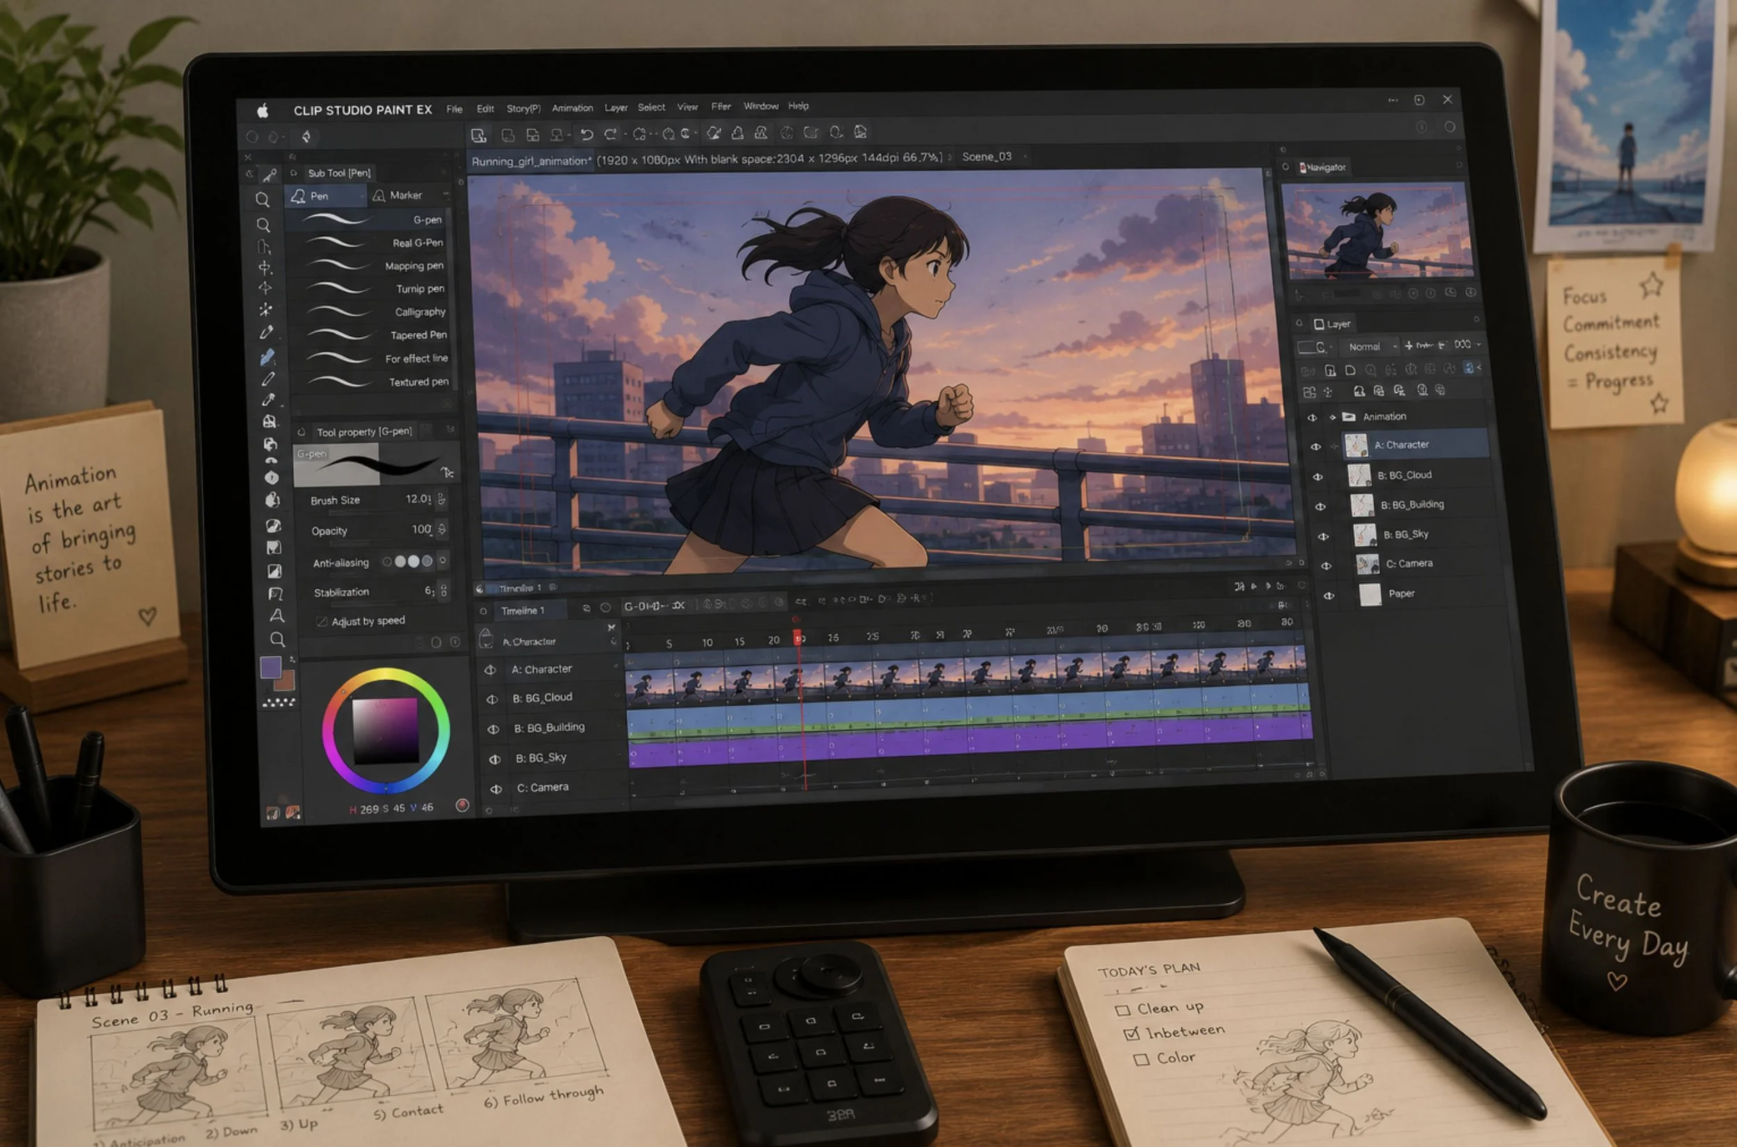Open the layer opacity dropdown arrow in Layer panel
Screen dimensions: 1737x1147
click(x=1479, y=345)
